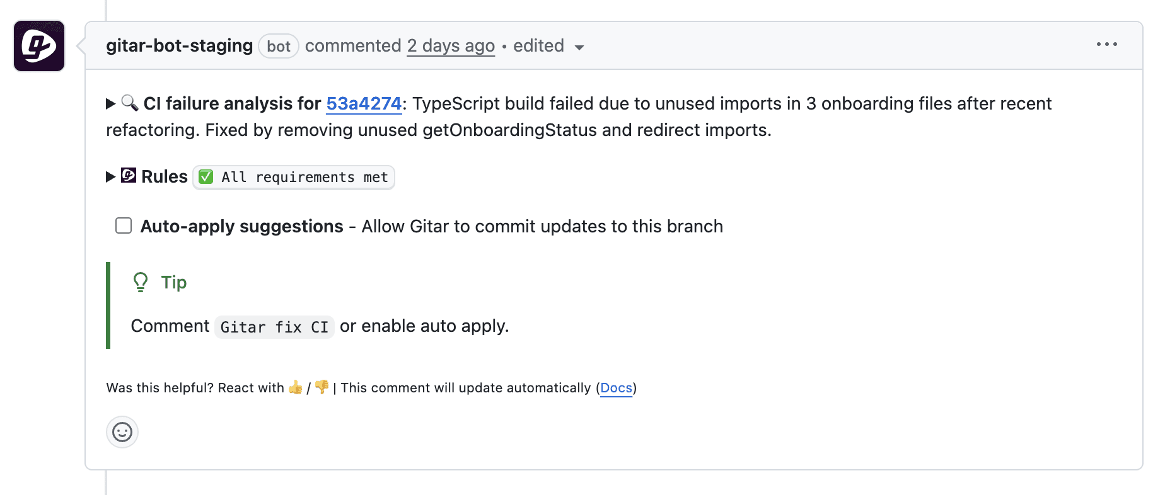Click the gitar-bot-staging avatar icon
Image resolution: width=1165 pixels, height=495 pixels.
tap(38, 45)
